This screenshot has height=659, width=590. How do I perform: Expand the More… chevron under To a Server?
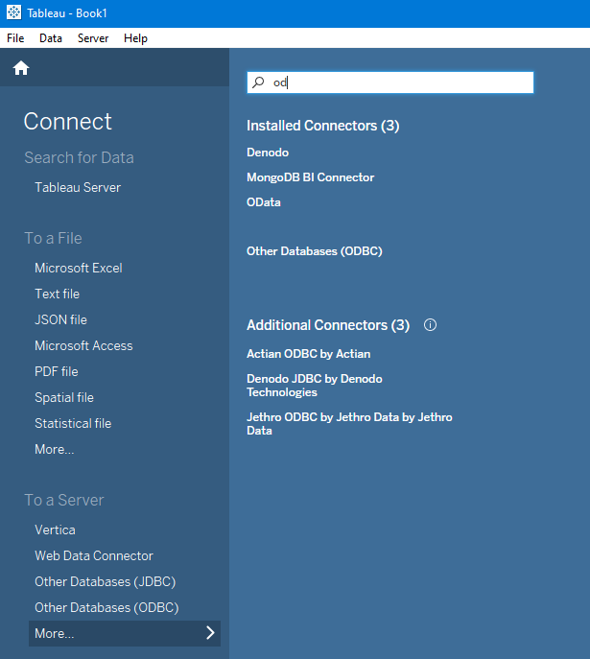210,633
